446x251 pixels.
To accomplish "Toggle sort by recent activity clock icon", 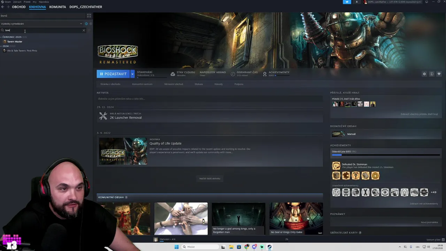I will coord(86,24).
